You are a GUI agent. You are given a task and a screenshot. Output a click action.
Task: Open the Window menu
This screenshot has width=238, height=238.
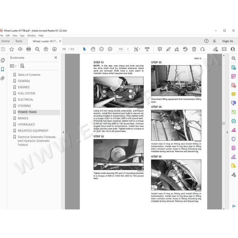coord(31,35)
